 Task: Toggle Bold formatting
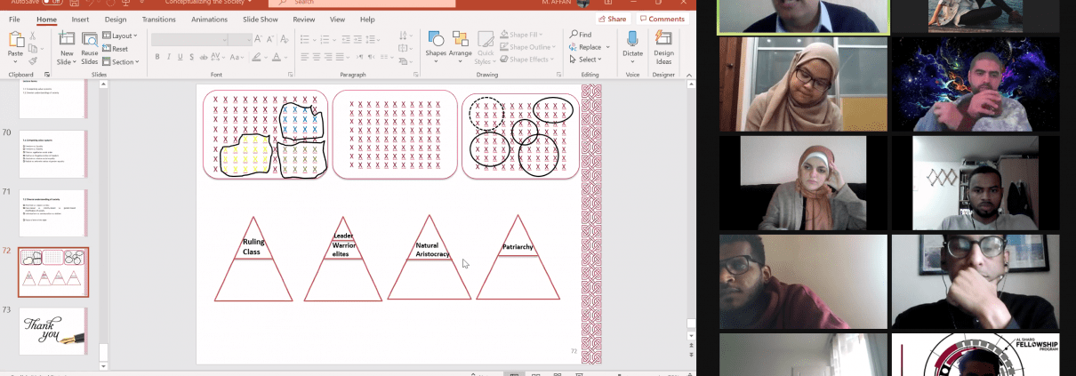[x=157, y=57]
